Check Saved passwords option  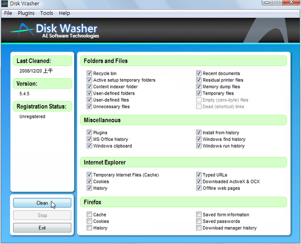[199, 221]
